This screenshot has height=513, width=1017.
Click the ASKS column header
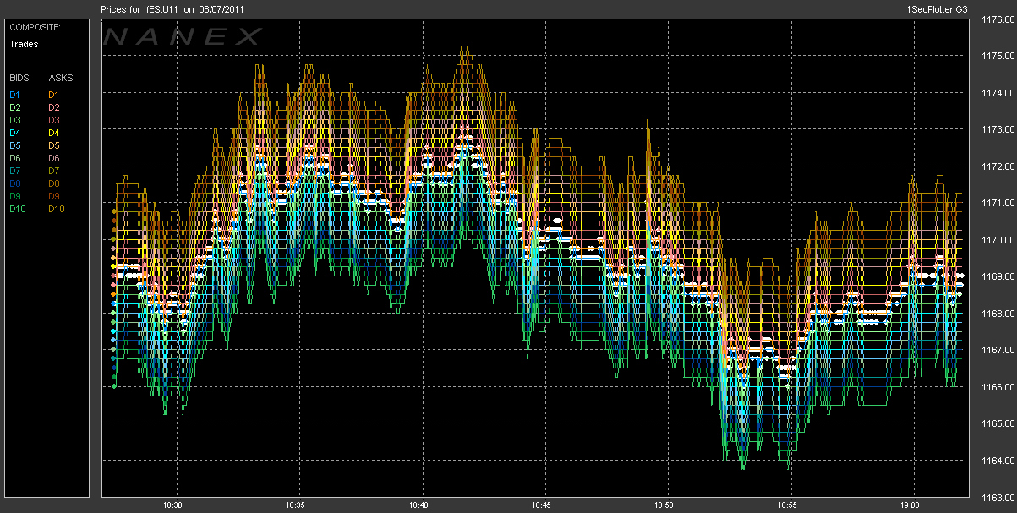click(62, 78)
